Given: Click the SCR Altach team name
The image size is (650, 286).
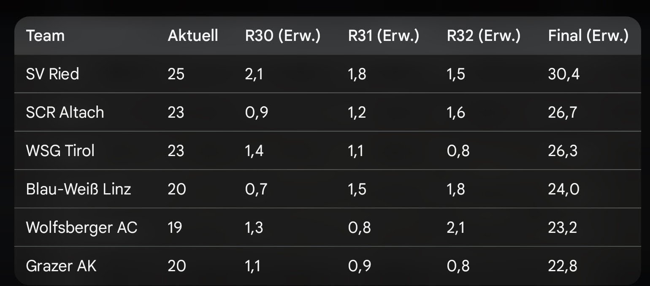Looking at the screenshot, I should pos(65,113).
